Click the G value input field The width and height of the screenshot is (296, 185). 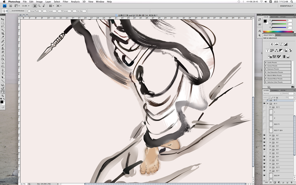pyautogui.click(x=289, y=24)
